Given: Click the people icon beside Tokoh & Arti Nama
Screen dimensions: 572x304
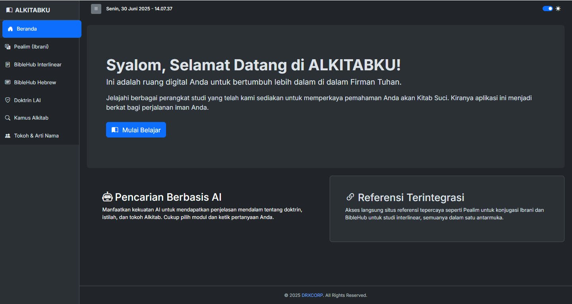Looking at the screenshot, I should point(8,136).
